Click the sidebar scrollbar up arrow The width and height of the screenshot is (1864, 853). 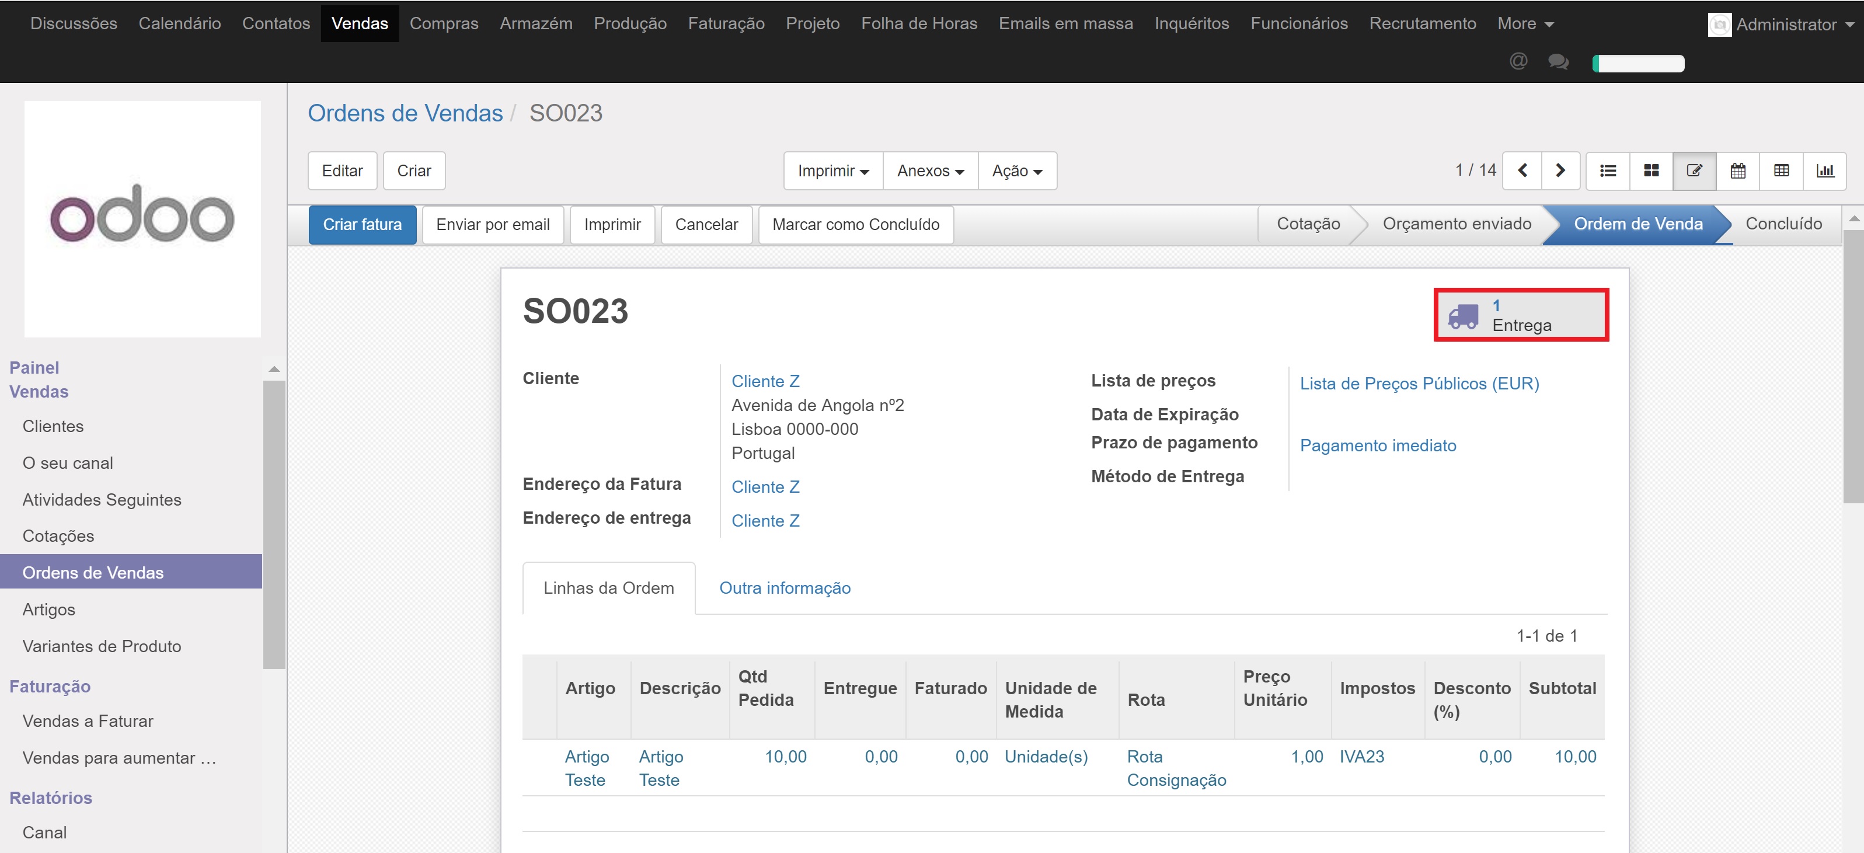click(274, 370)
